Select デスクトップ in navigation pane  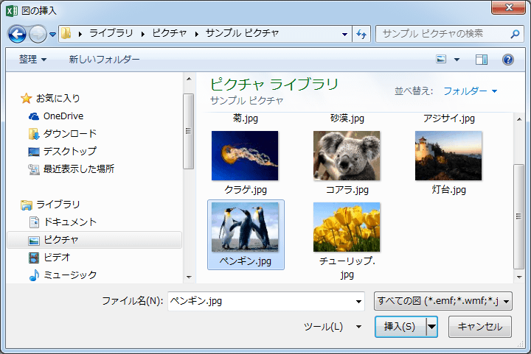click(70, 151)
